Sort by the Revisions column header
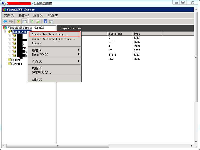Image resolution: width=200 pixels, height=150 pixels. (x=120, y=34)
